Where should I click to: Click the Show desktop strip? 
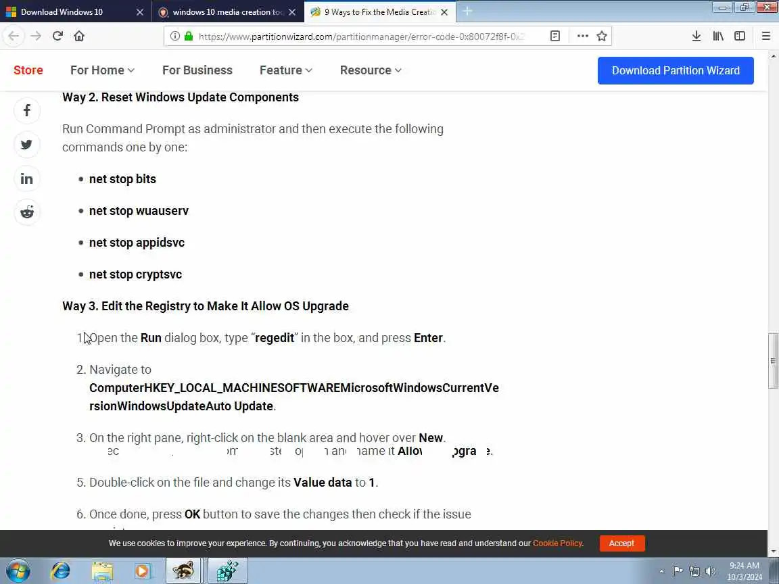(x=774, y=571)
